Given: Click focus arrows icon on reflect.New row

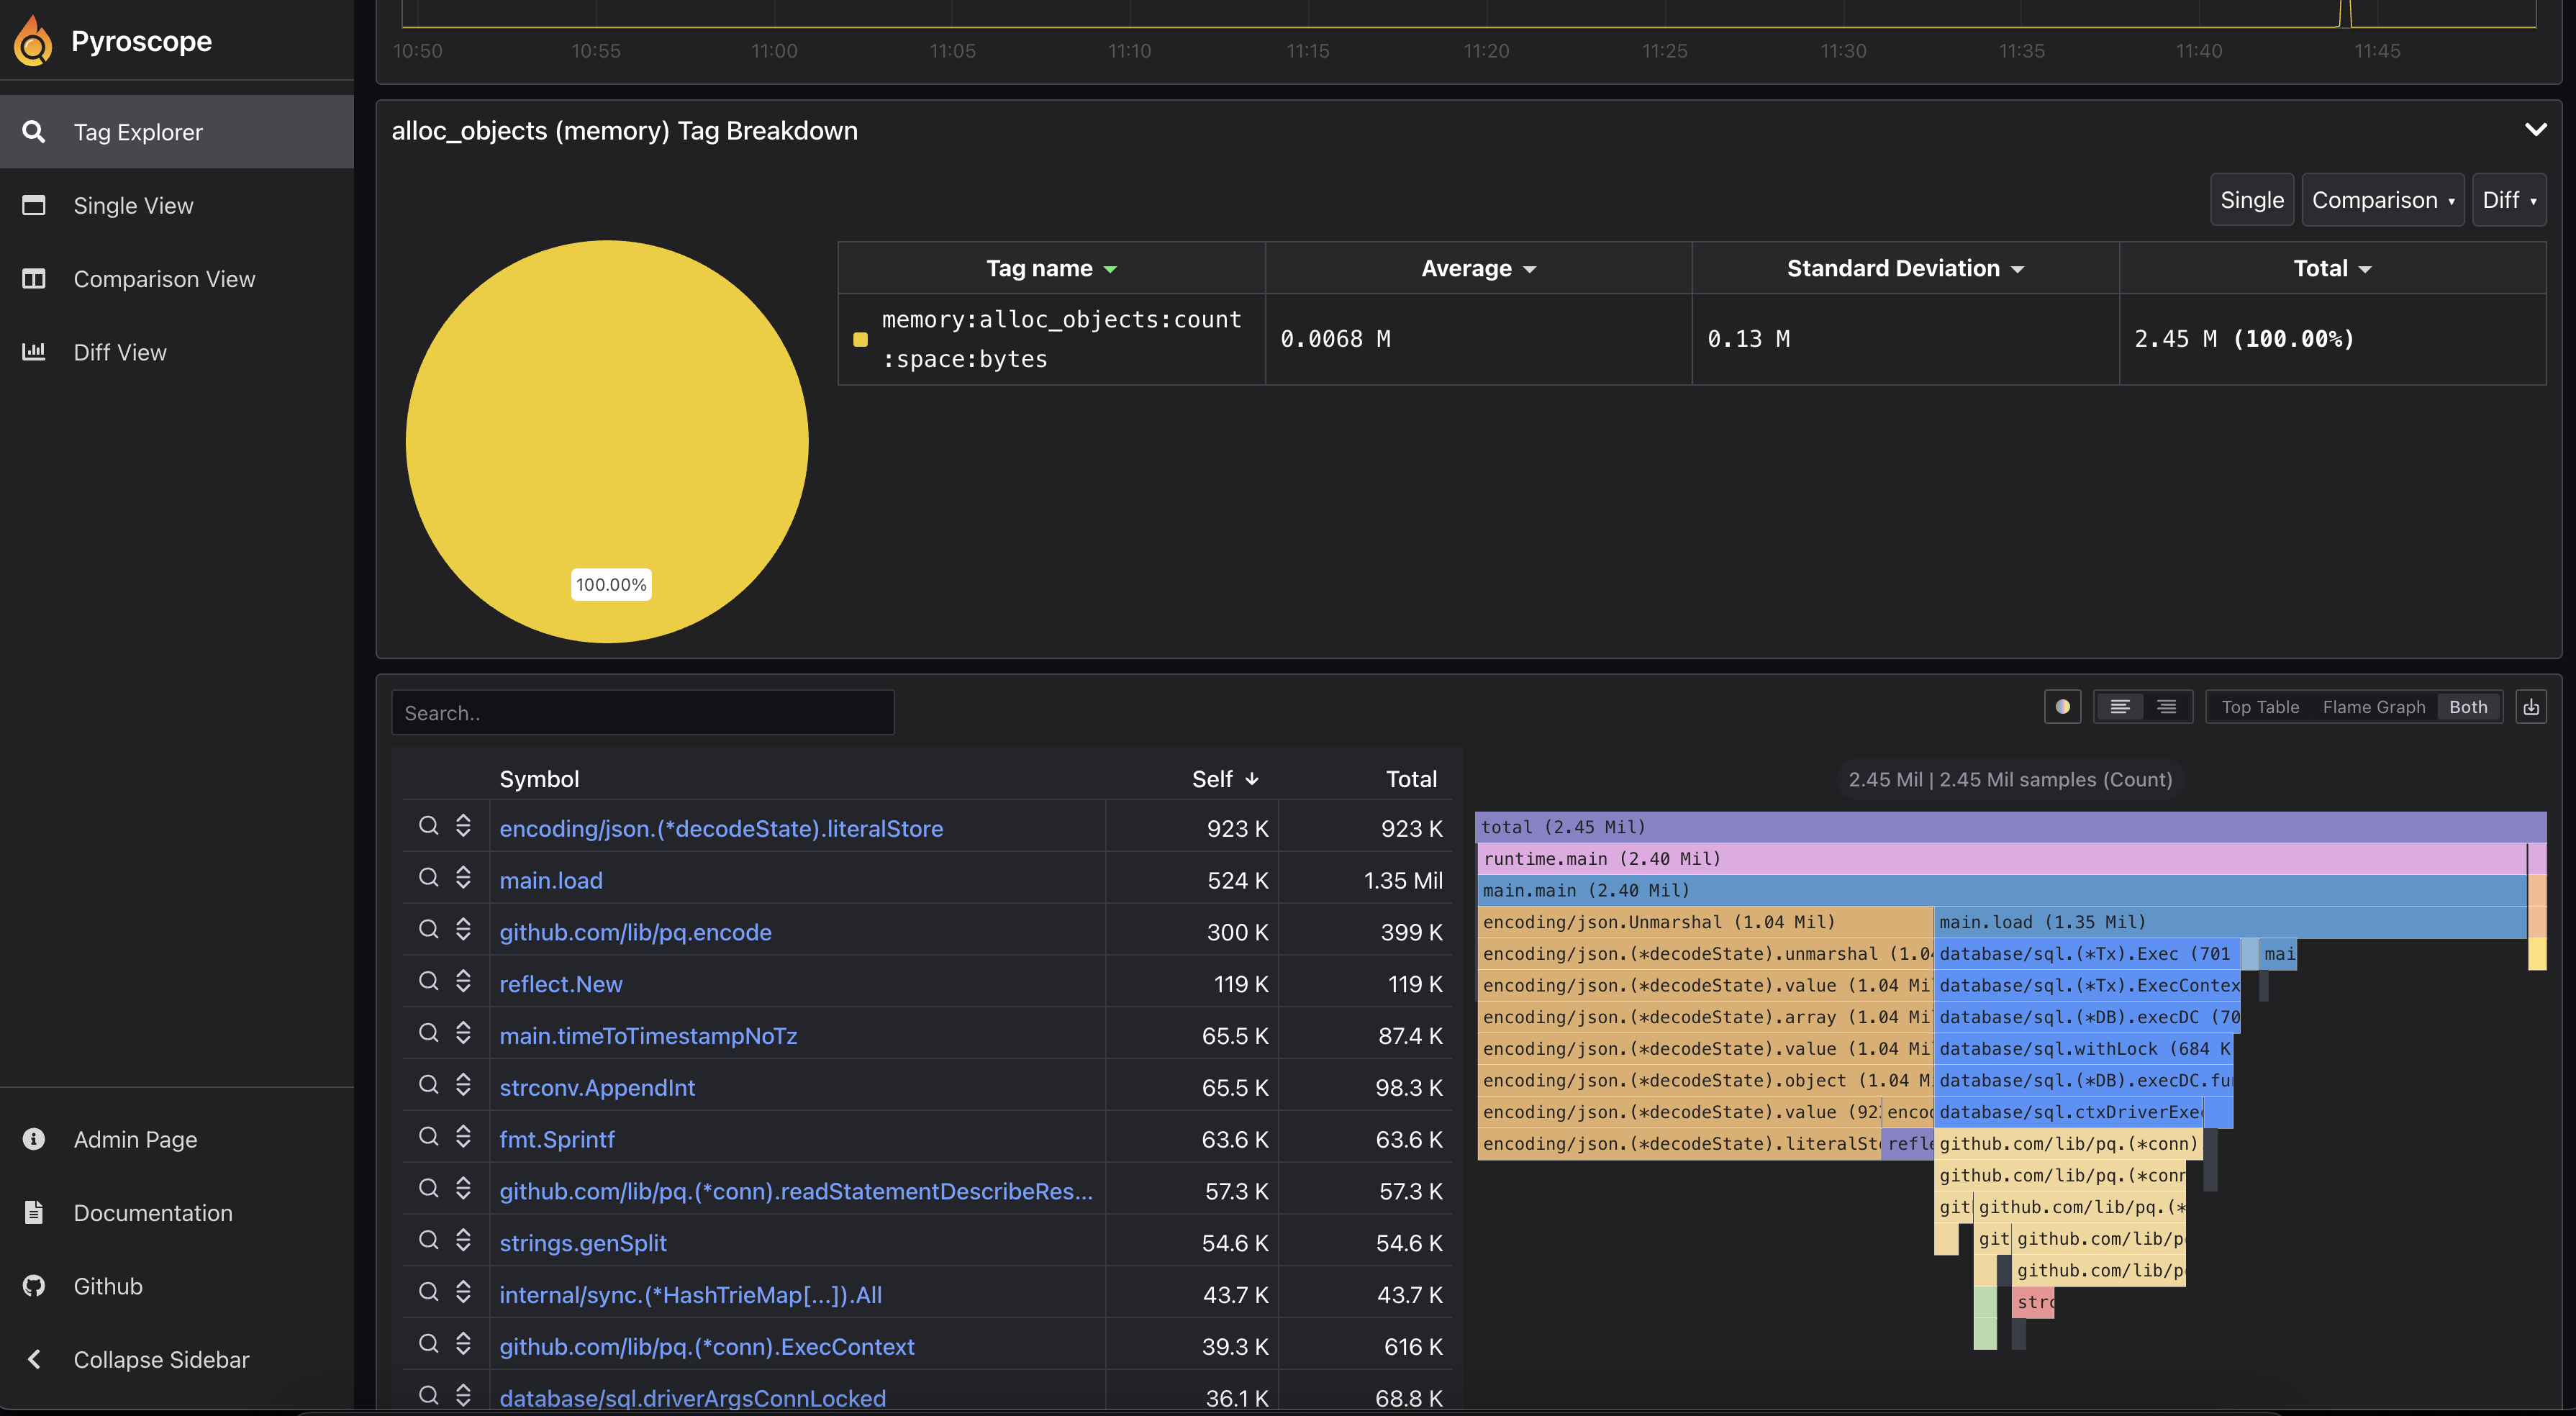Looking at the screenshot, I should click(463, 982).
